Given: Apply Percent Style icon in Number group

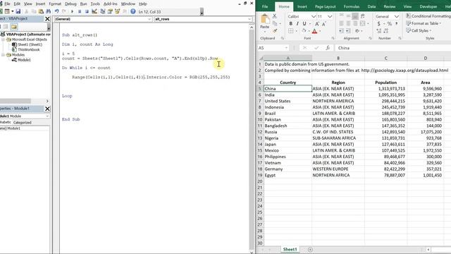Looking at the screenshot, I should [x=390, y=23].
